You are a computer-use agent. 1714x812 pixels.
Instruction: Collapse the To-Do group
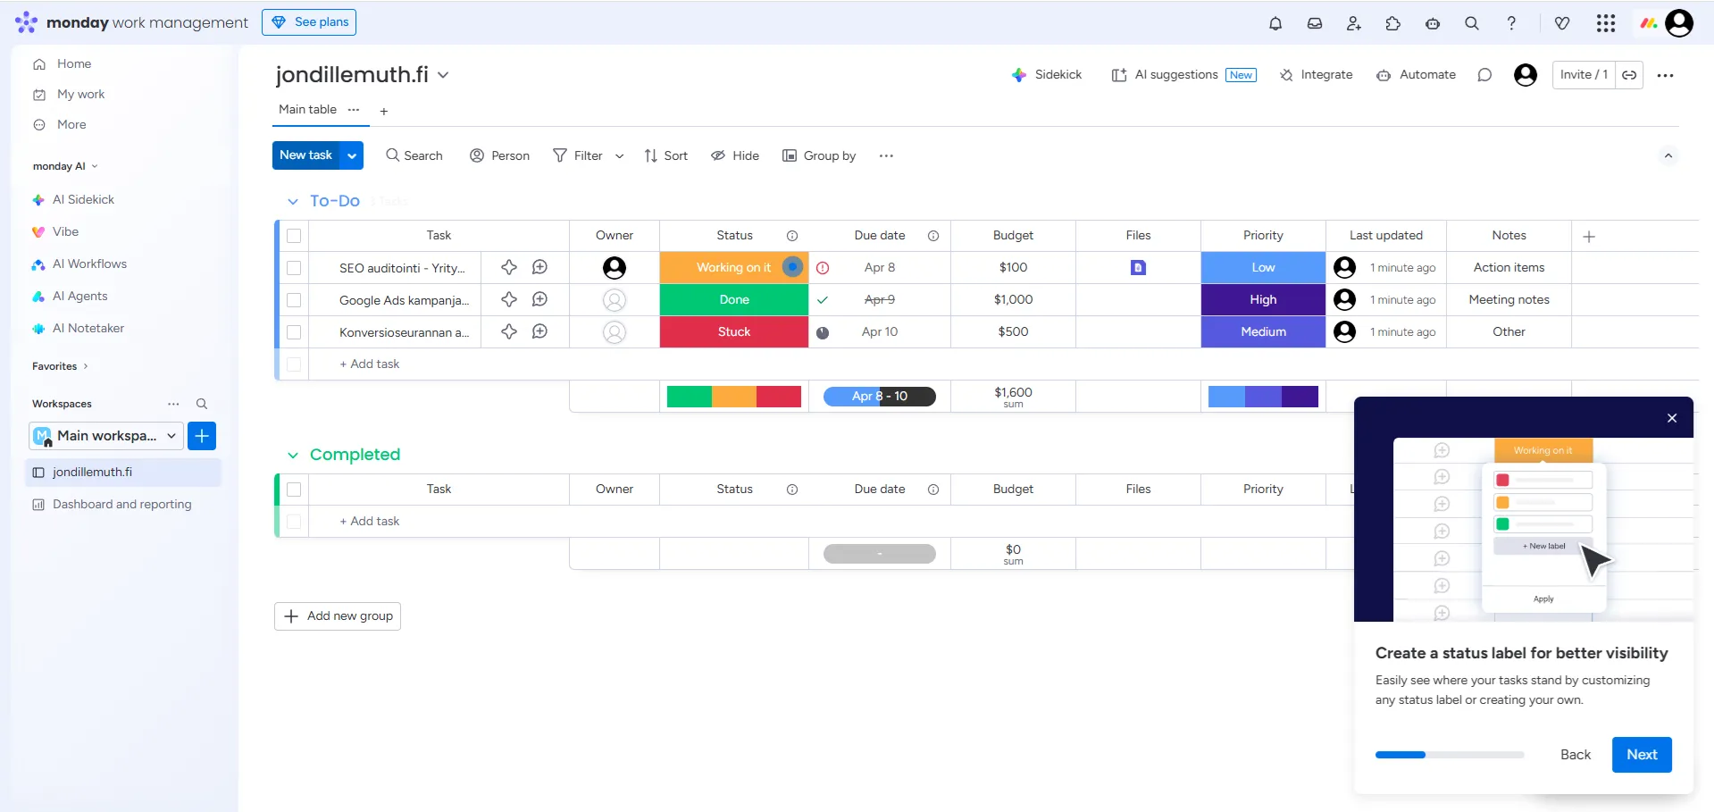(292, 202)
